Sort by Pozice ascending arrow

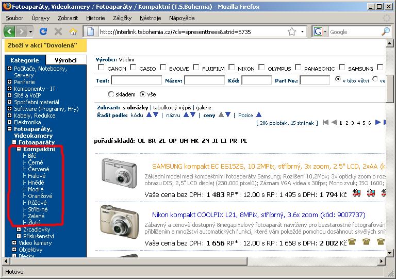click(x=259, y=115)
